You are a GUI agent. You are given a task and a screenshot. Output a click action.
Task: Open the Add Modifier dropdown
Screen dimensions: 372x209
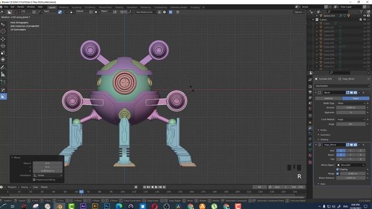[x=342, y=86]
